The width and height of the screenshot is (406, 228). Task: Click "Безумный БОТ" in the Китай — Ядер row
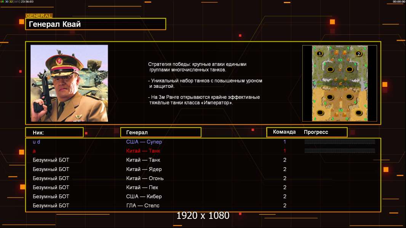click(x=51, y=169)
